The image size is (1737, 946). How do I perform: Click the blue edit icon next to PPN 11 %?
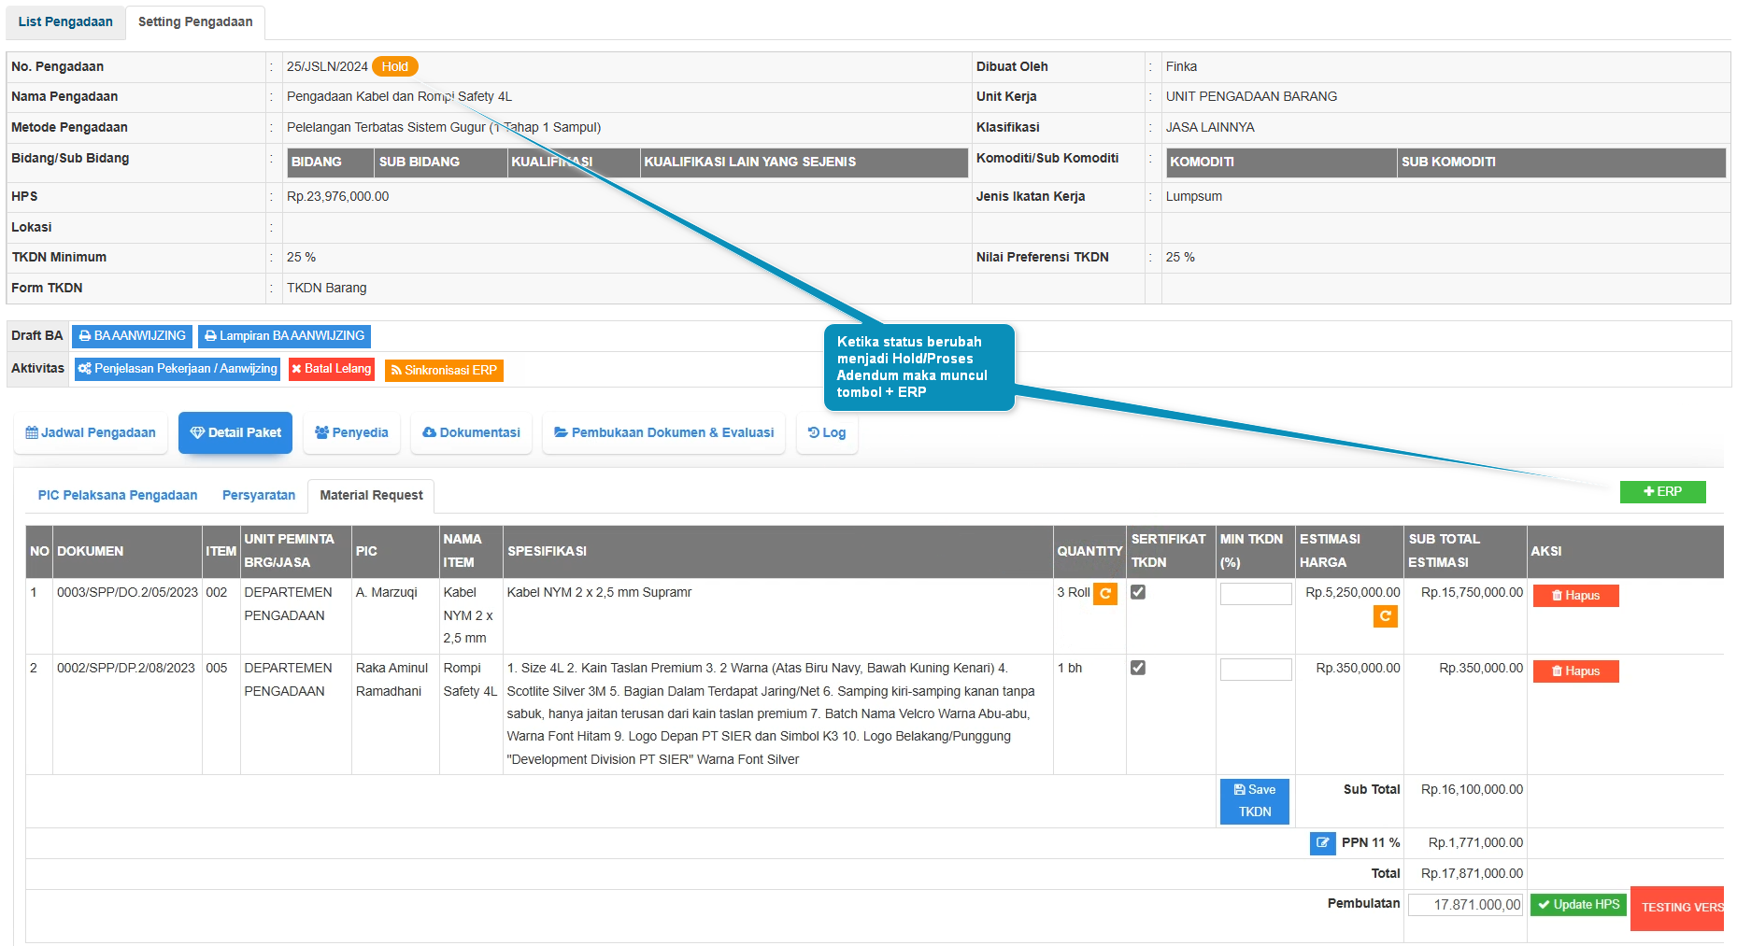(1322, 843)
